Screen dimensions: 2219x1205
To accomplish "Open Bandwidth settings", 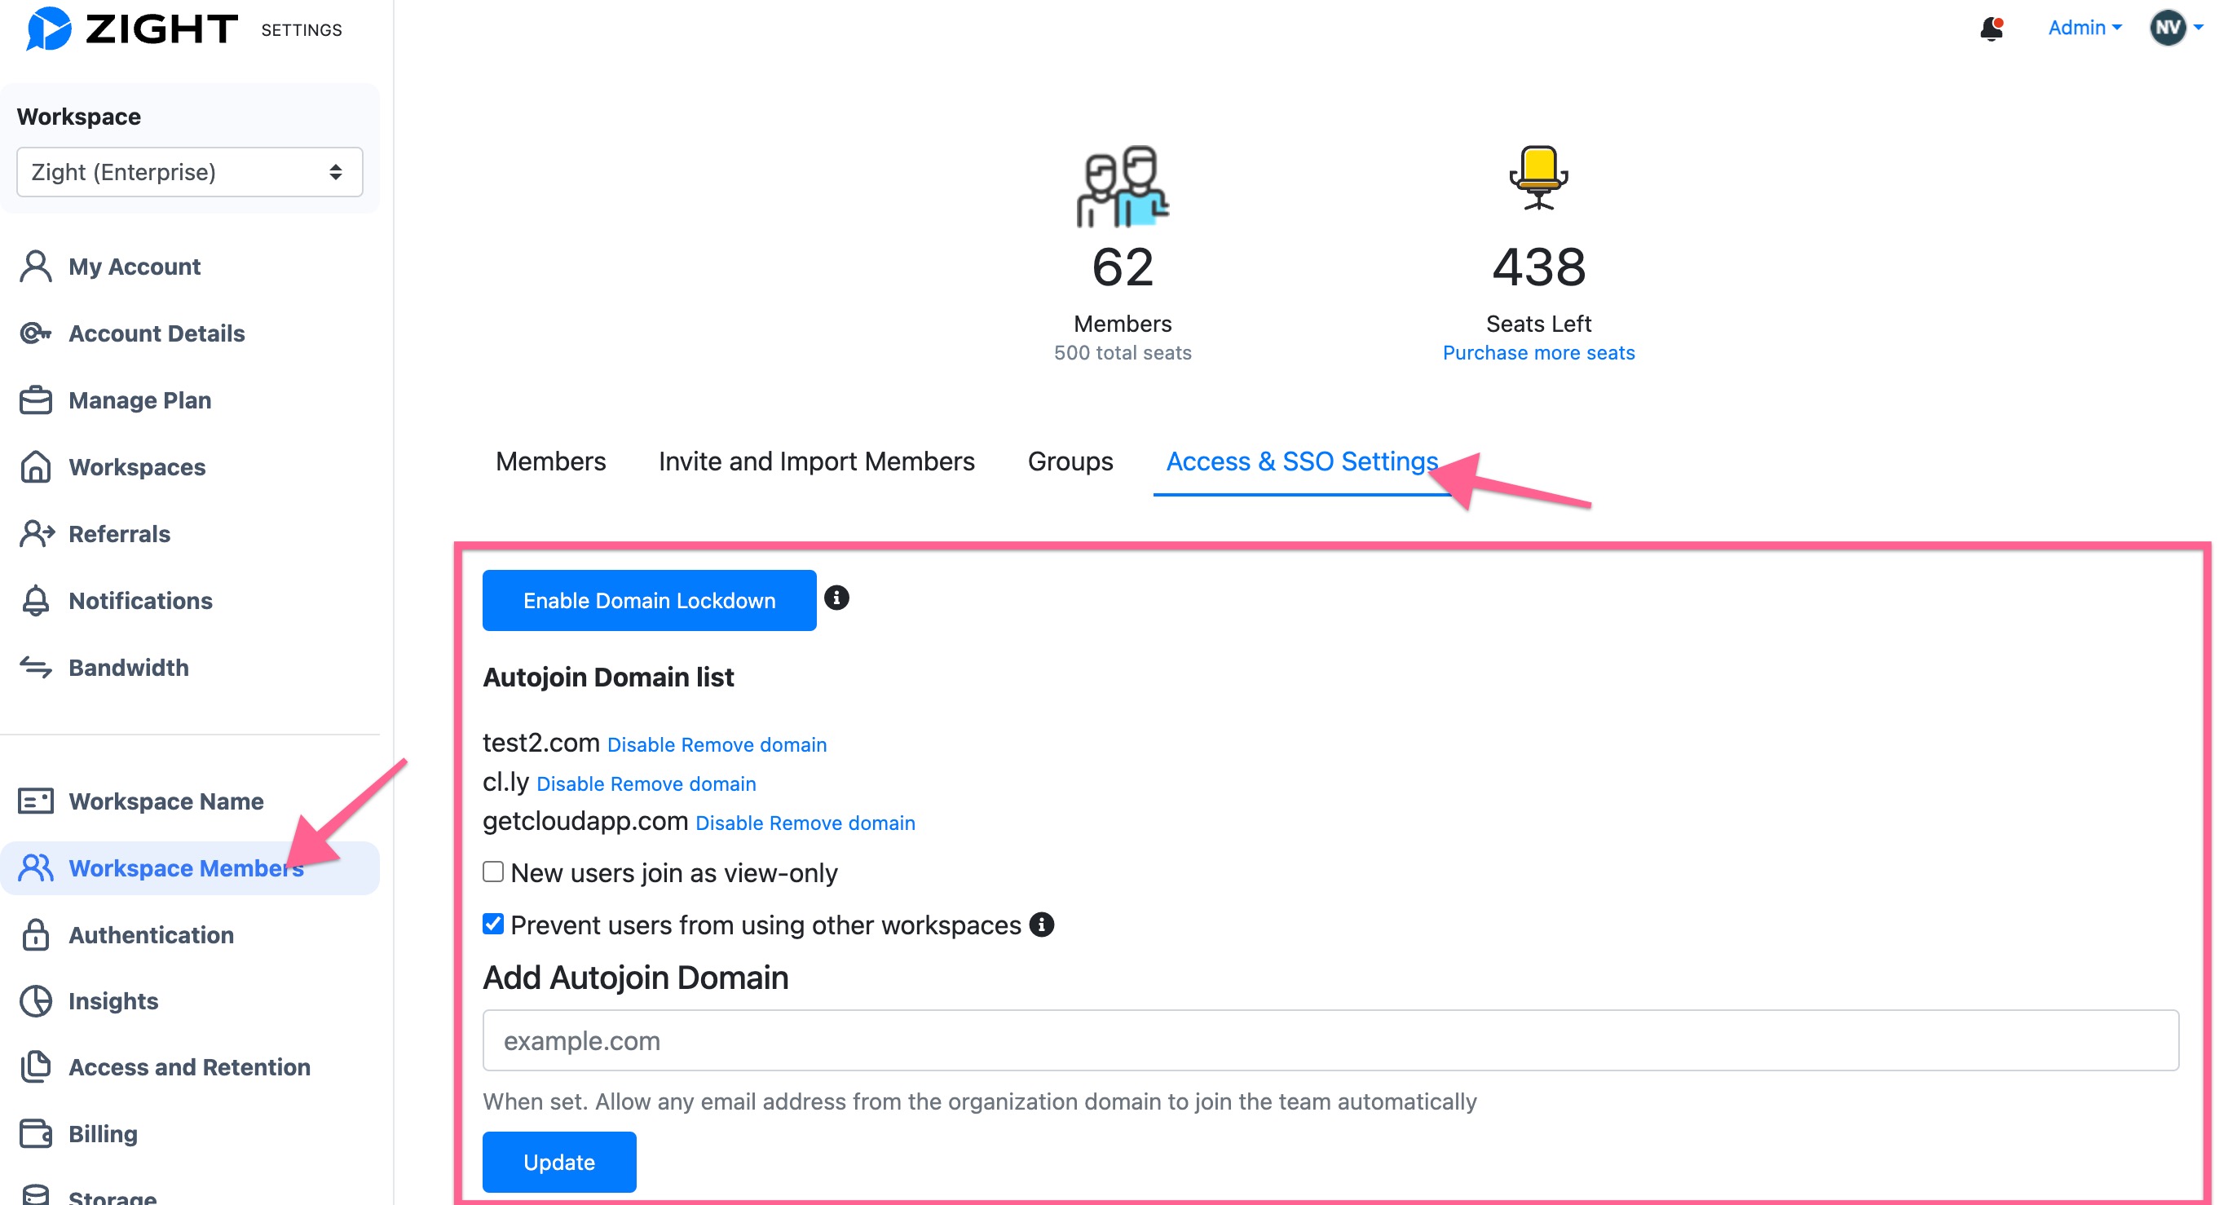I will pyautogui.click(x=128, y=668).
